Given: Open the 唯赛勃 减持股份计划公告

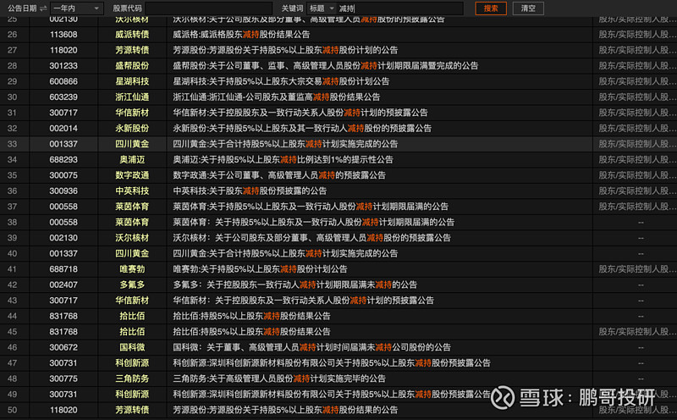Looking at the screenshot, I should coord(260,269).
